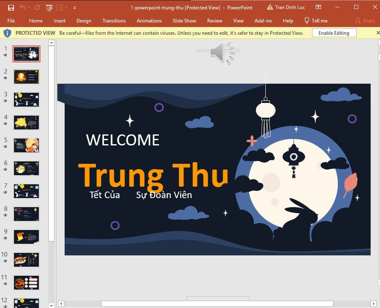Image resolution: width=380 pixels, height=308 pixels.
Task: Expand the dropdown beside the slide layout icon
Action: pos(66,7)
